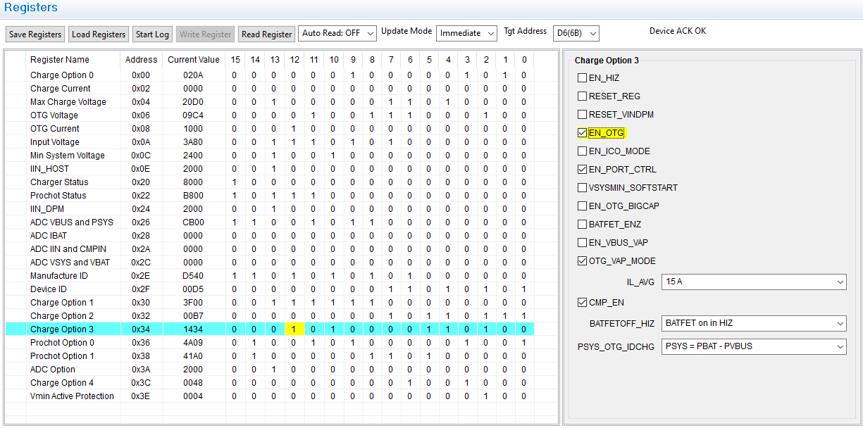The image size is (863, 428).
Task: Click the Read Register button
Action: [x=266, y=33]
